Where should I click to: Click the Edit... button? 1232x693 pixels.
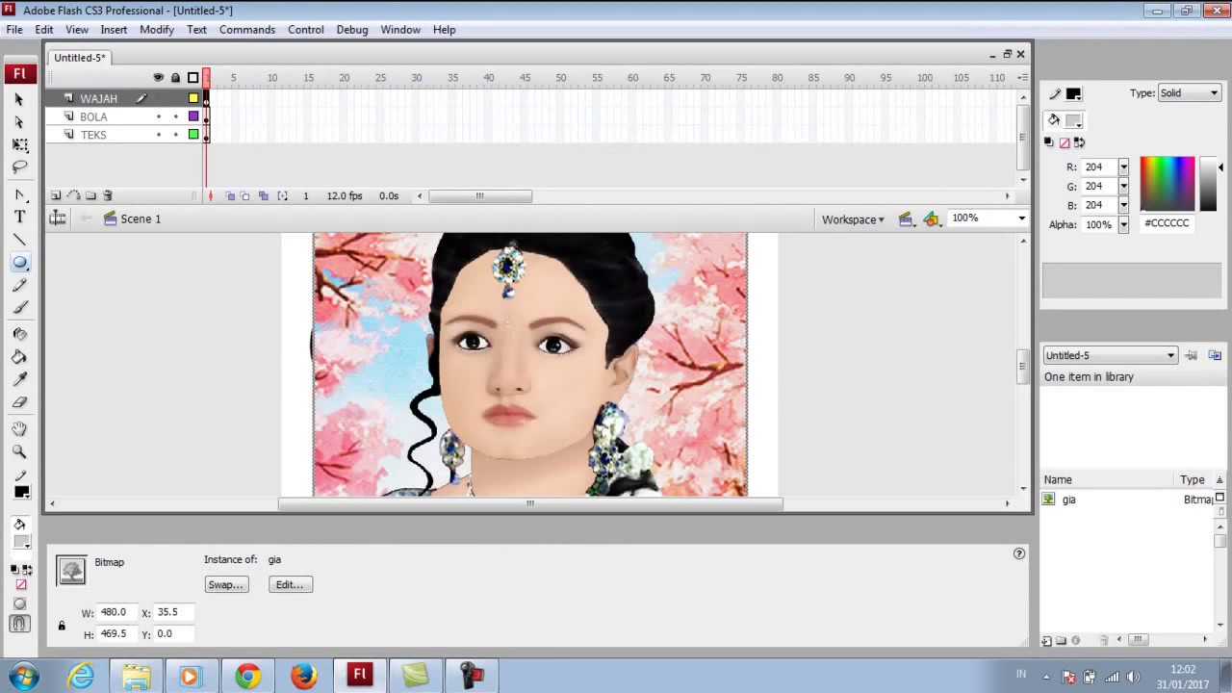290,585
